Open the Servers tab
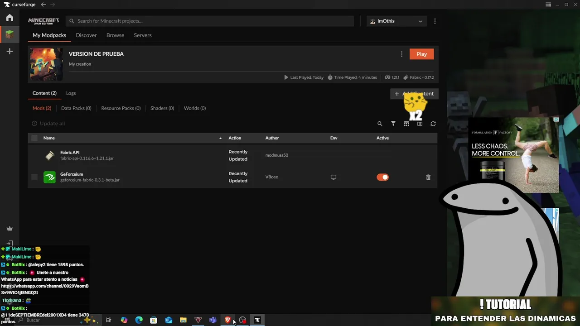This screenshot has height=326, width=580. (143, 35)
